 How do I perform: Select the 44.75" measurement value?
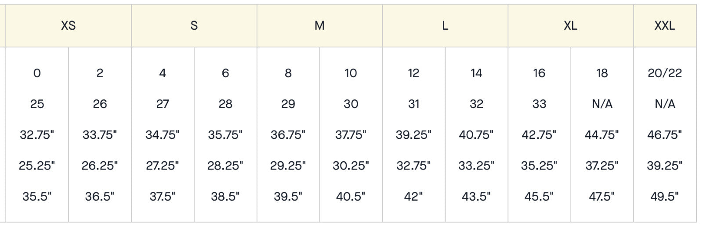[602, 134]
